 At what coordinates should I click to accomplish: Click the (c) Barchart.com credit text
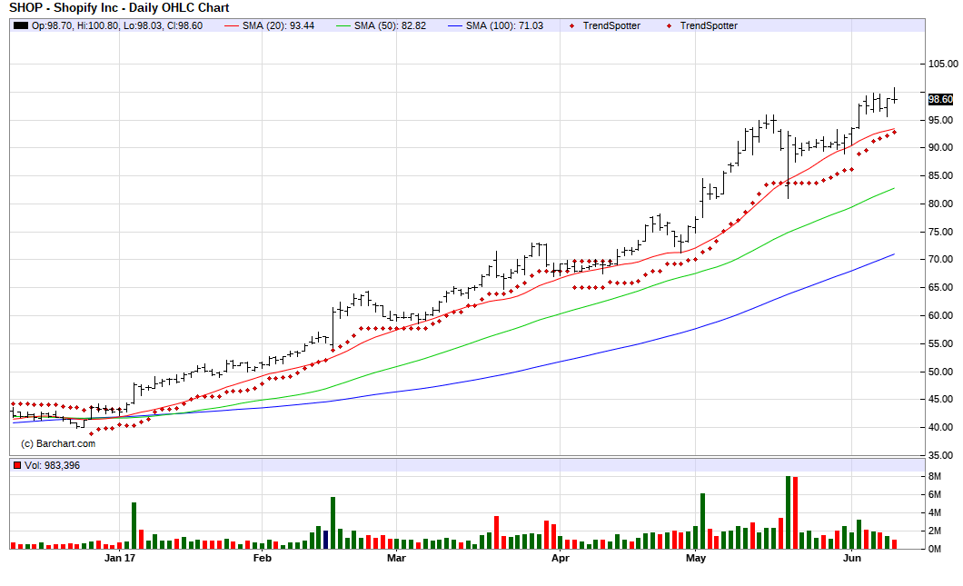(x=58, y=443)
